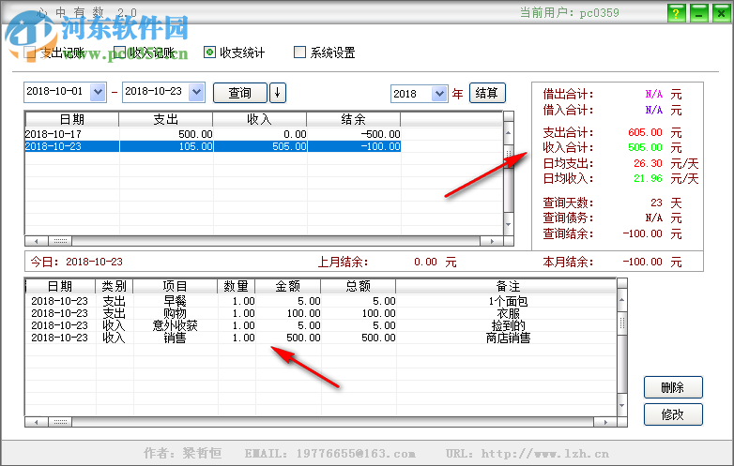Select the 意外收获 income row
Screen dimensions: 734x466
tap(321, 325)
